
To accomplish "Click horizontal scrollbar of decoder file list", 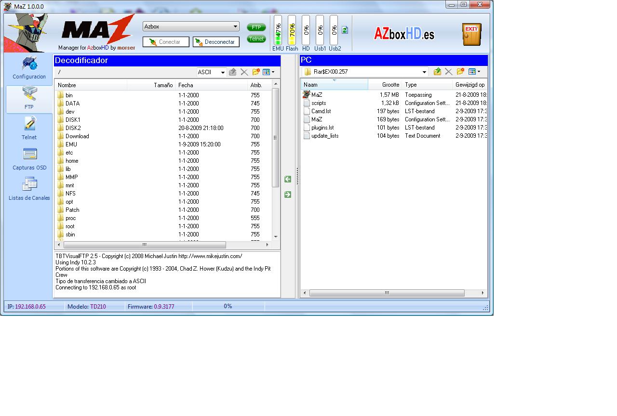I will coord(145,245).
